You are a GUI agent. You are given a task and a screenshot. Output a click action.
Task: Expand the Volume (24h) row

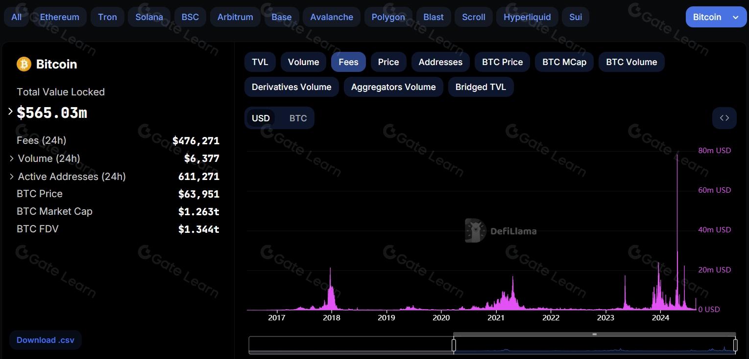pos(11,158)
